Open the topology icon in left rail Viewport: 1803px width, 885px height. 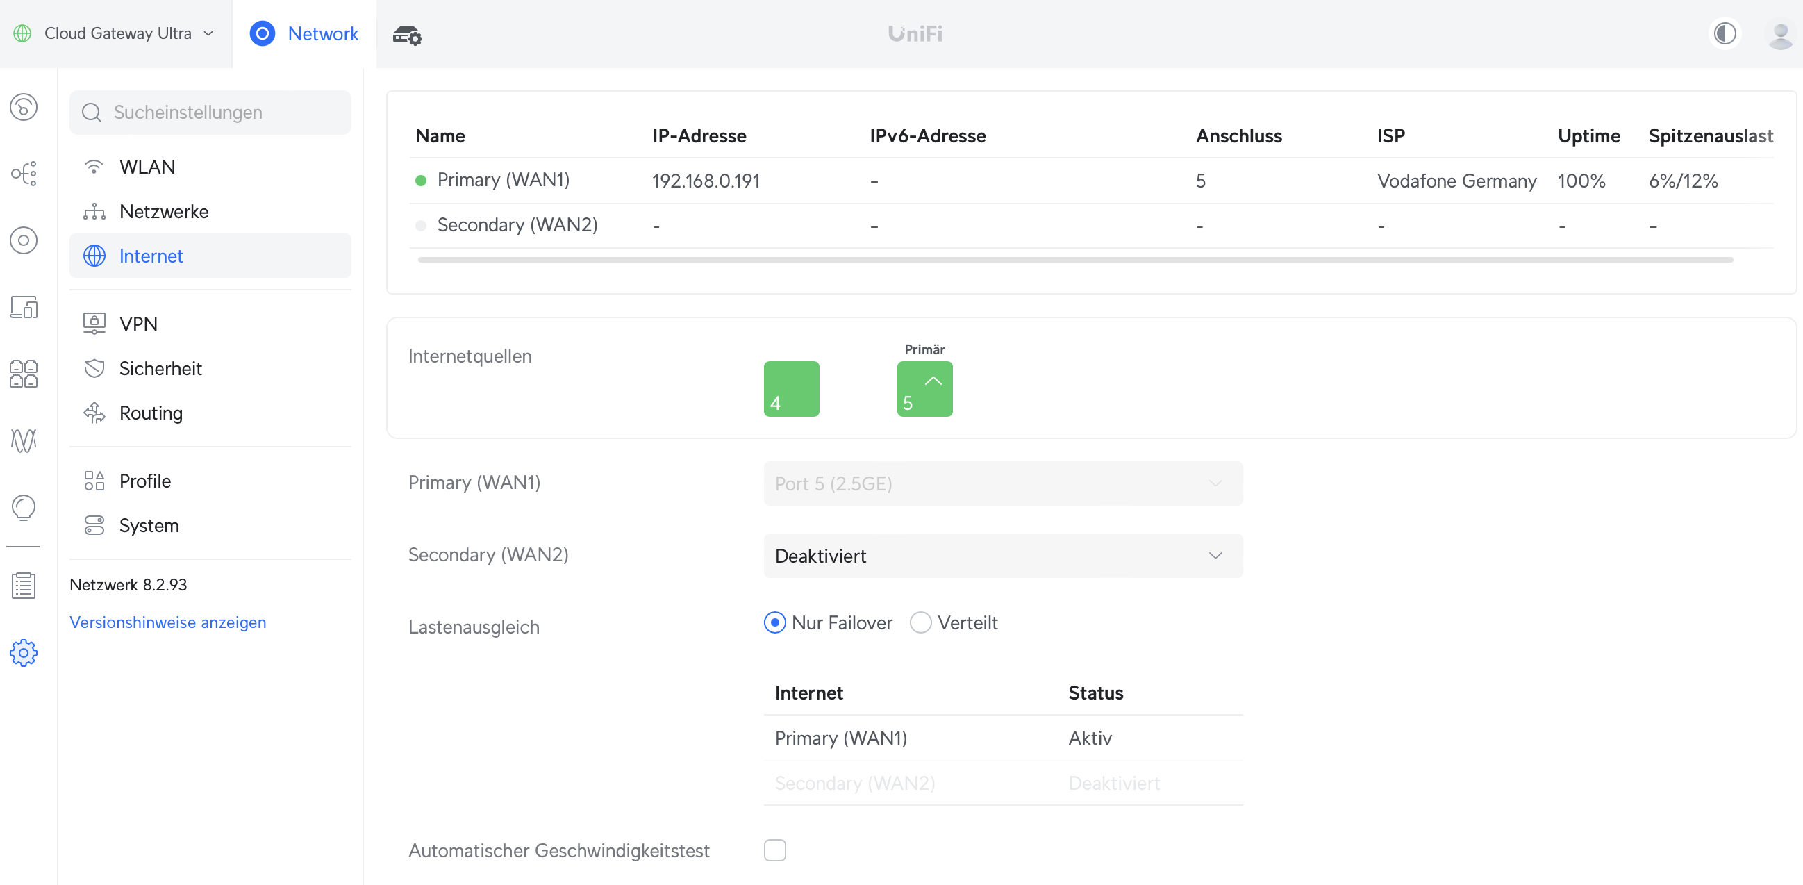tap(24, 174)
